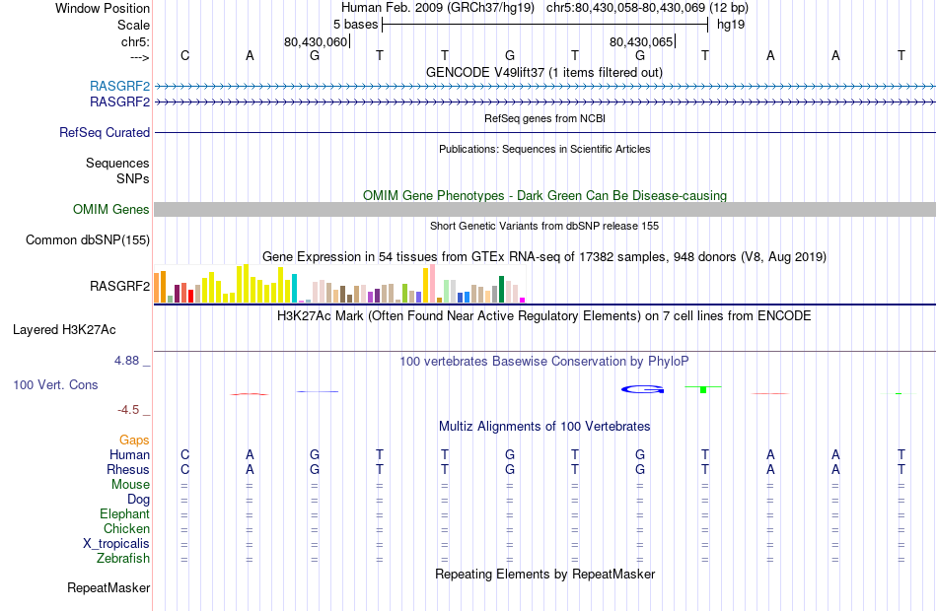This screenshot has width=937, height=611.
Task: Click the -4.5 PhyloP lower scale value
Action: tap(128, 410)
